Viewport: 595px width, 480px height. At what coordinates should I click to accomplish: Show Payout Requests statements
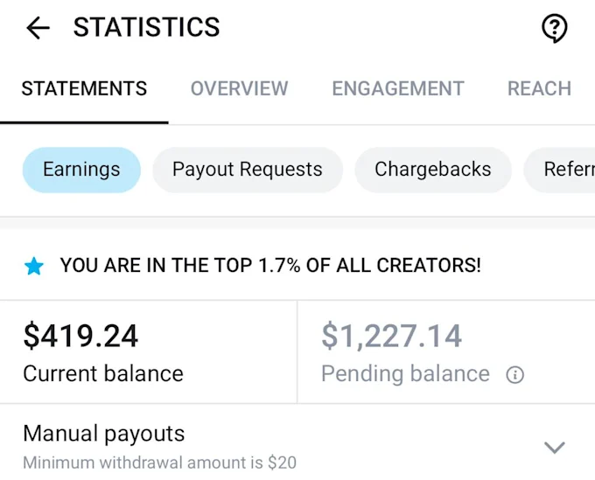(248, 170)
